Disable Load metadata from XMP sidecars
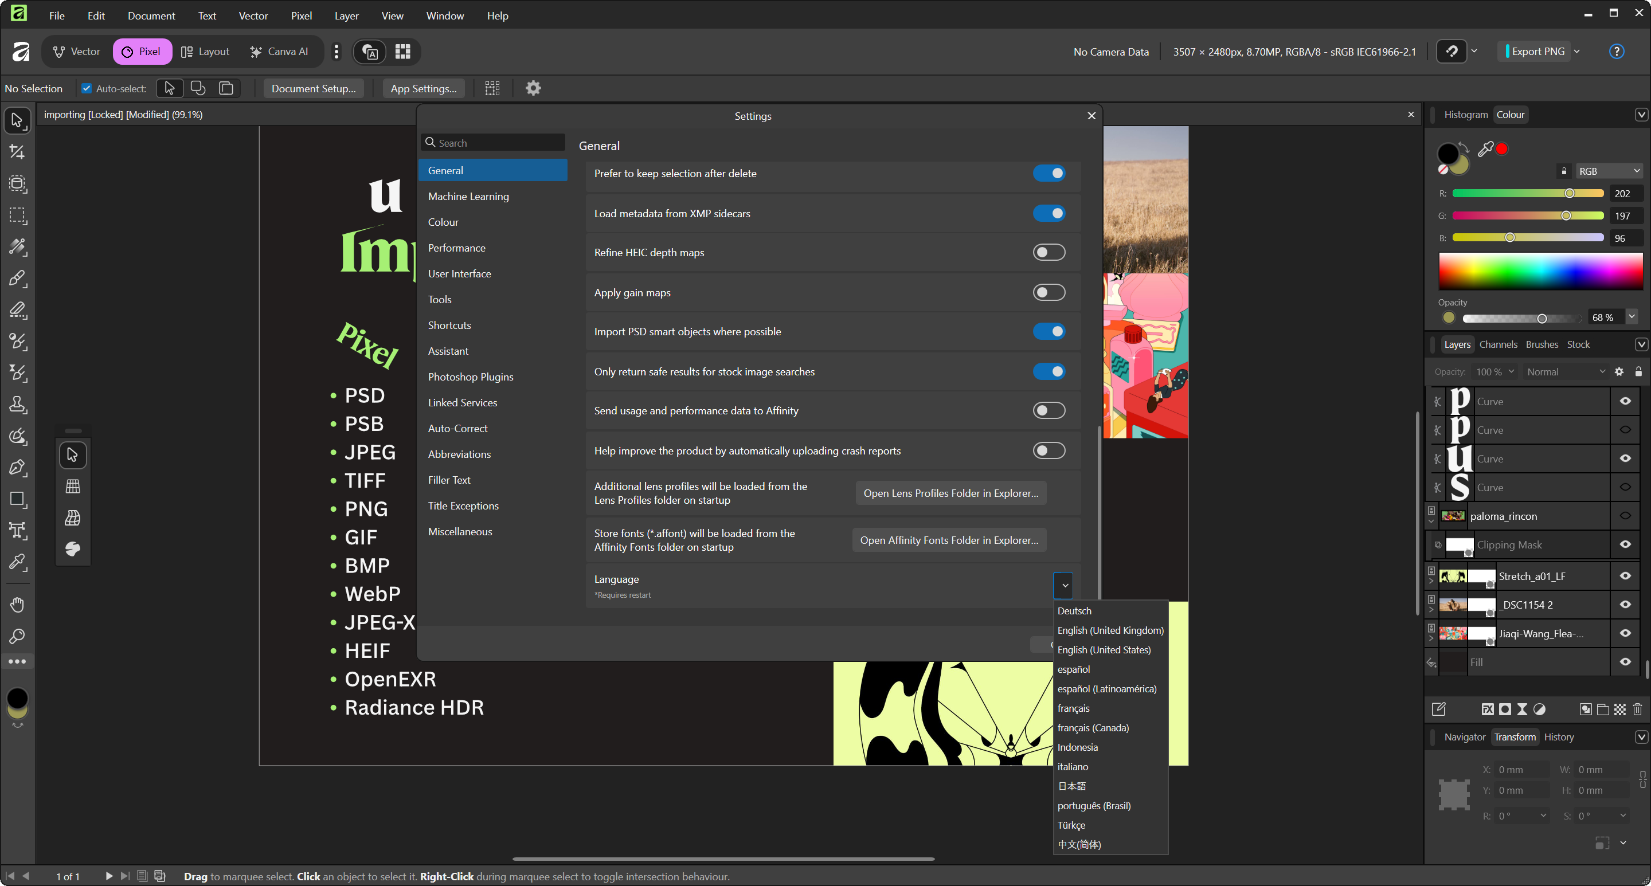The image size is (1651, 886). [x=1048, y=213]
